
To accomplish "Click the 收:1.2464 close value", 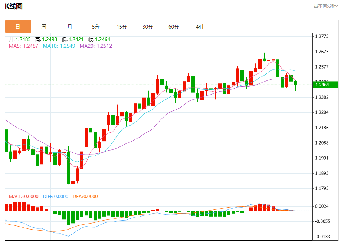I will (x=99, y=39).
